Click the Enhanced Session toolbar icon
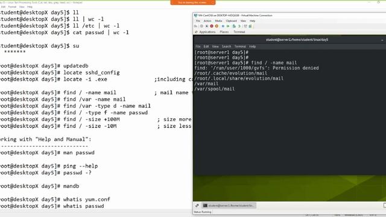This screenshot has width=386, height=217. coord(245,26)
